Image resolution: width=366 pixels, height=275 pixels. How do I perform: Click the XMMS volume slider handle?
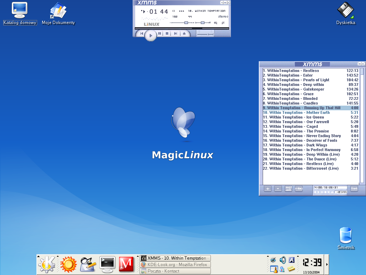pyautogui.click(x=186, y=23)
